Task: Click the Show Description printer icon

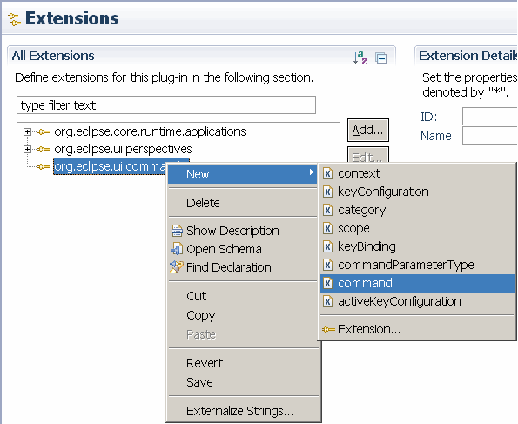Action: [x=177, y=231]
